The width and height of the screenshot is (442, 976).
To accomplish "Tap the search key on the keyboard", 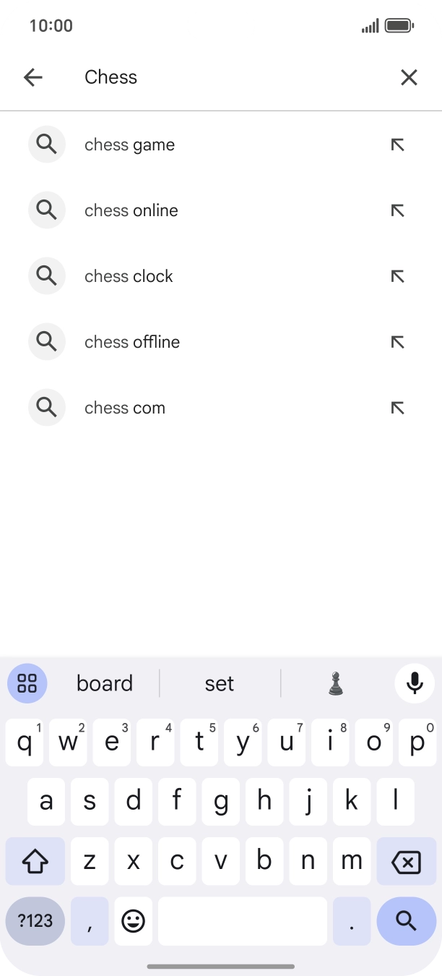I will point(406,921).
